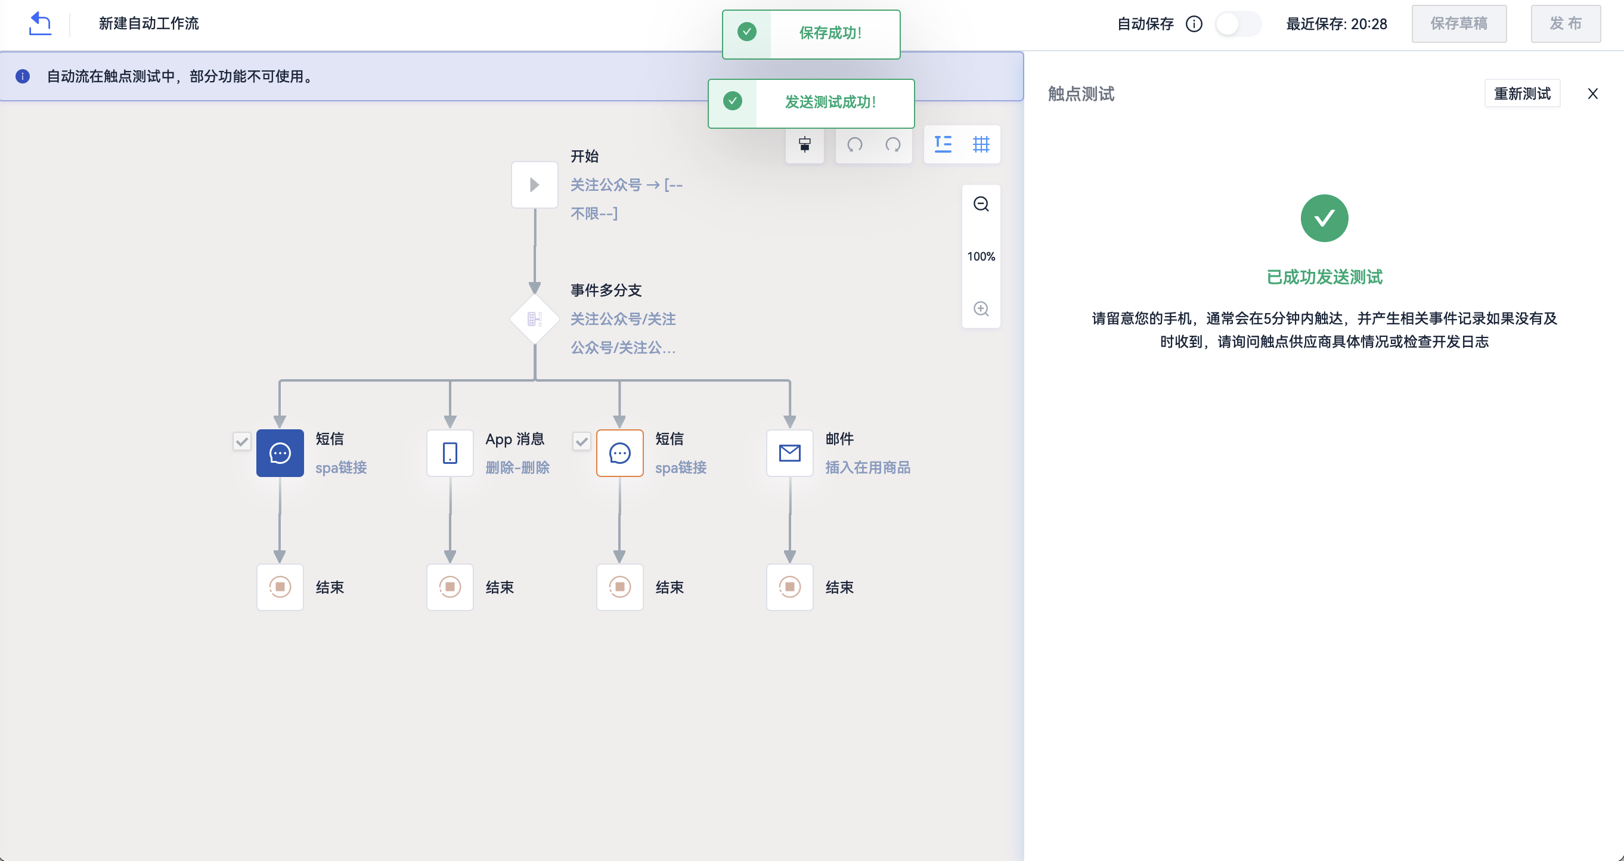Click the 保存草稿 button
Image resolution: width=1624 pixels, height=861 pixels.
tap(1459, 24)
